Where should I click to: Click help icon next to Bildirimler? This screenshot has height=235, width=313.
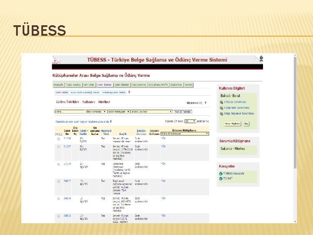(x=205, y=103)
